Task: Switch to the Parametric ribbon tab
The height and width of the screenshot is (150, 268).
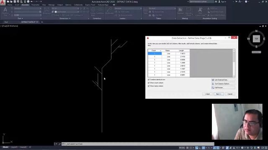Action: click(35, 5)
